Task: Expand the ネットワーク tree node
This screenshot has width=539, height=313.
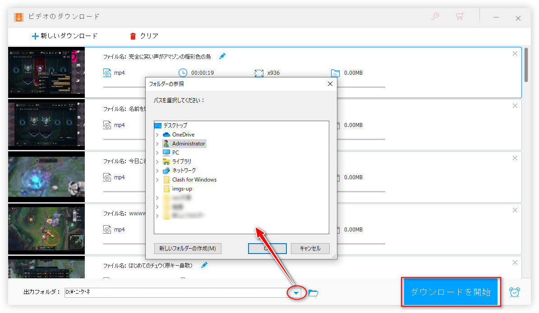Action: point(157,171)
